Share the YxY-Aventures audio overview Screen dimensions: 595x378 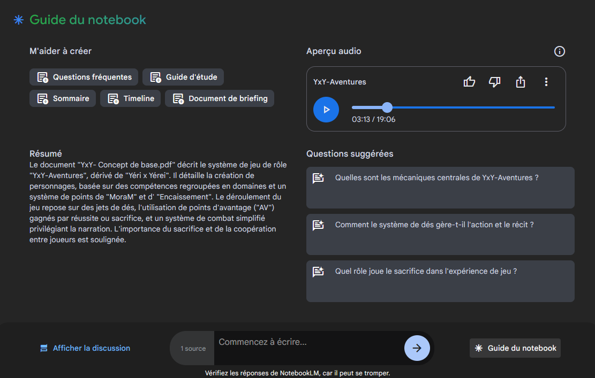[520, 82]
